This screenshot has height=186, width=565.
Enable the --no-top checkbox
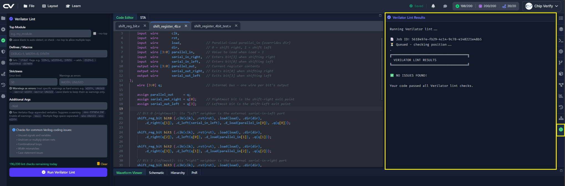point(95,34)
